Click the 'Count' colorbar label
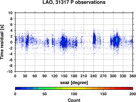136x102 pixels. (x=74, y=100)
